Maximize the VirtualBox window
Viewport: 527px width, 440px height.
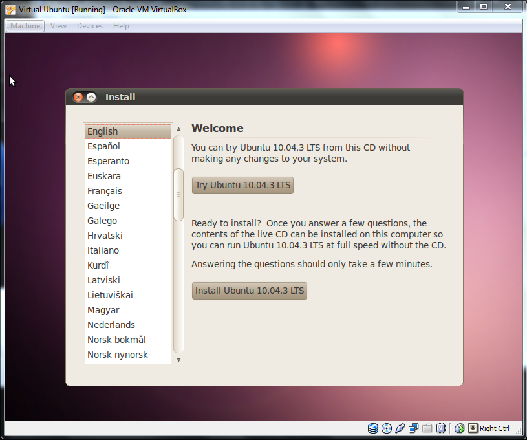[483, 6]
